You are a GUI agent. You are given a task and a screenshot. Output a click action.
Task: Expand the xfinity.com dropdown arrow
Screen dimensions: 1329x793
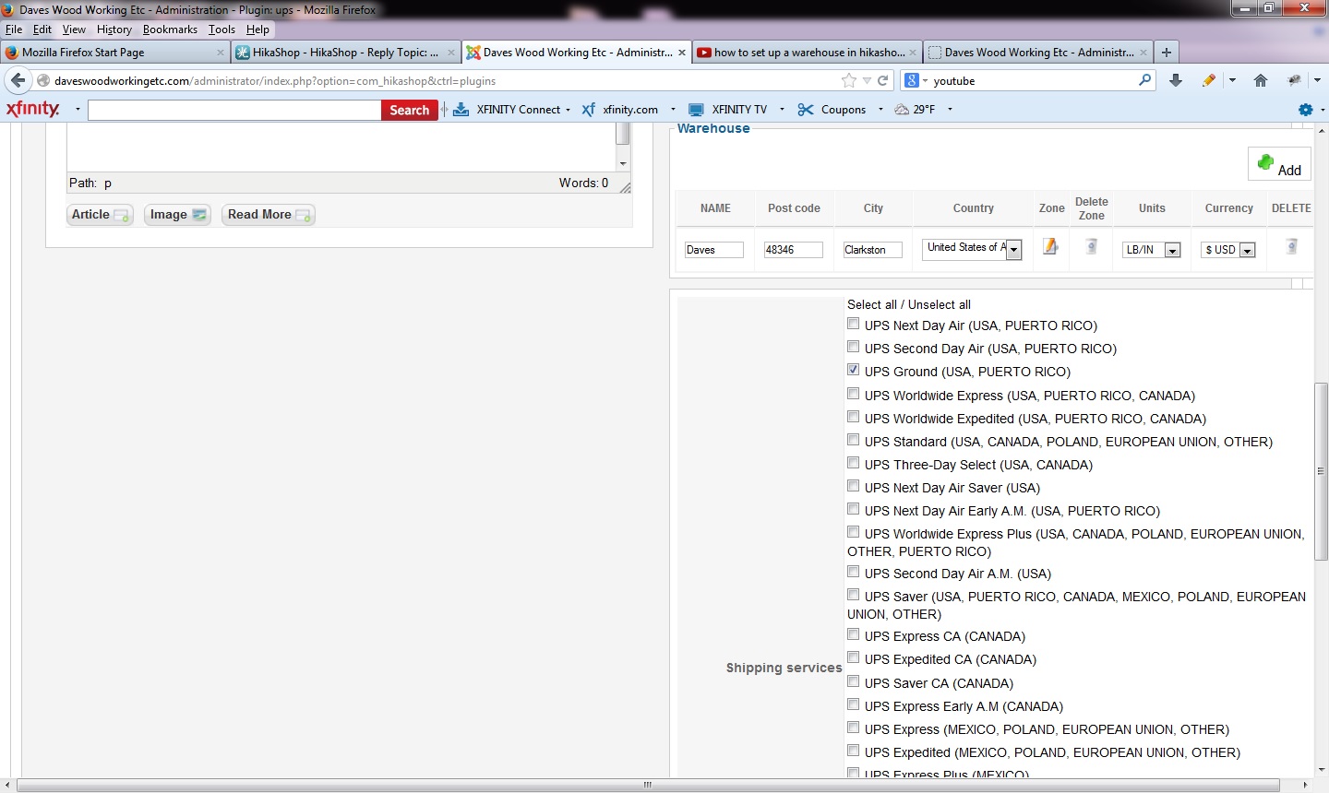673,110
